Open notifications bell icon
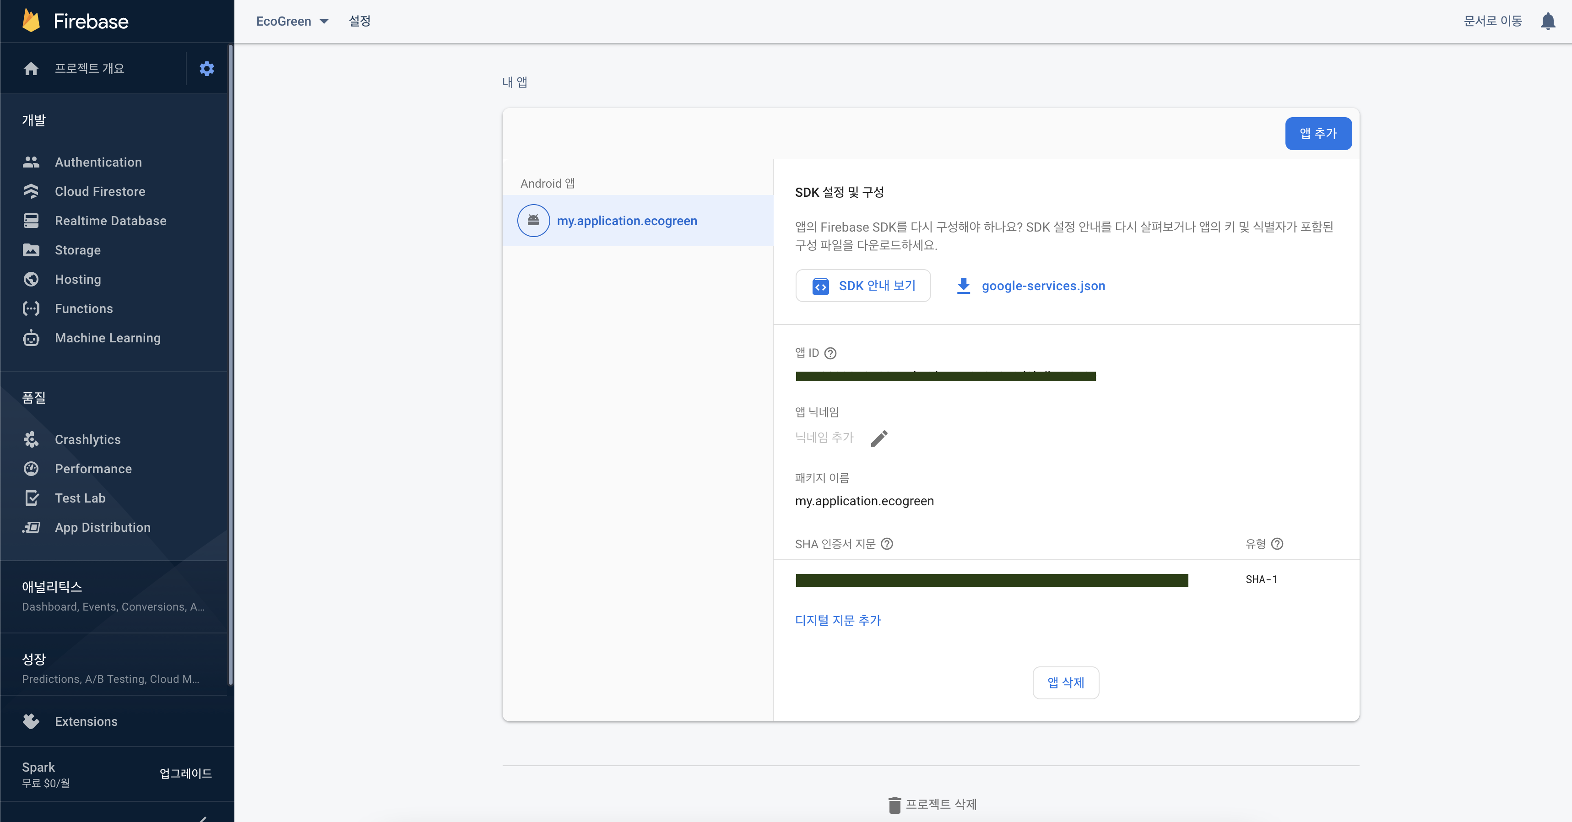The height and width of the screenshot is (822, 1572). tap(1548, 22)
